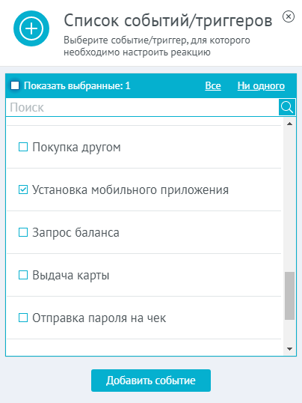Toggle the 'Показать выбранные' checkbox
Image resolution: width=302 pixels, height=403 pixels.
[15, 85]
